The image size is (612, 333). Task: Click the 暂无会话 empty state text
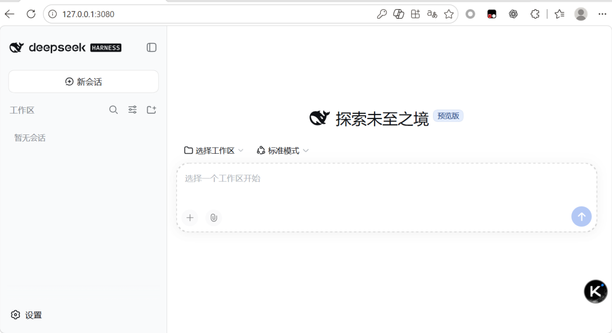click(29, 138)
